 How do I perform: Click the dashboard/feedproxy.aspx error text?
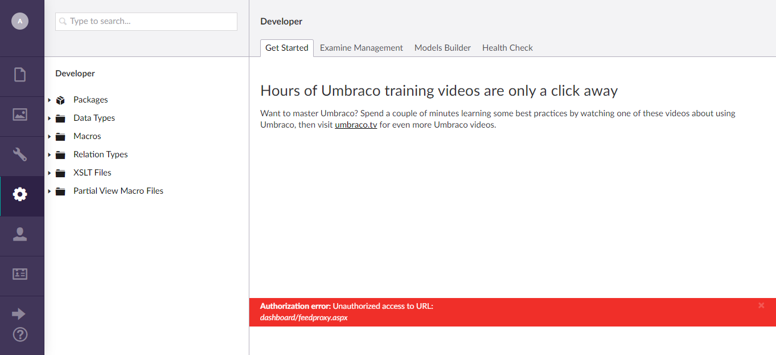coord(304,317)
